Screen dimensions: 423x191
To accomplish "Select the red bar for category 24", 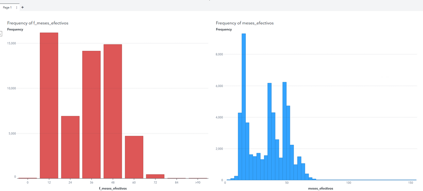I will 70,147.
